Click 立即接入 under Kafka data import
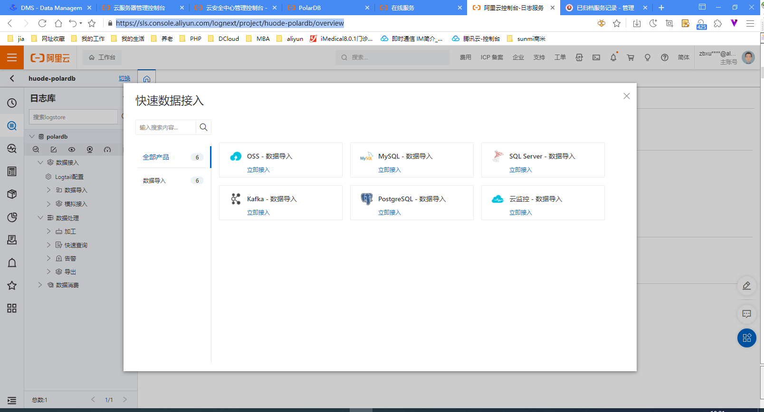The image size is (764, 412). (x=258, y=213)
